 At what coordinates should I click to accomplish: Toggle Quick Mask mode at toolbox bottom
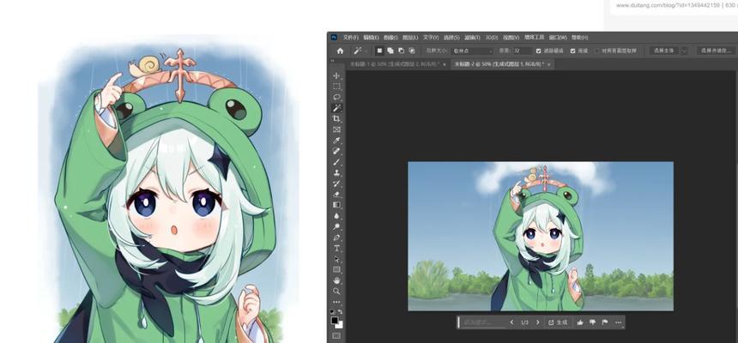pyautogui.click(x=336, y=335)
